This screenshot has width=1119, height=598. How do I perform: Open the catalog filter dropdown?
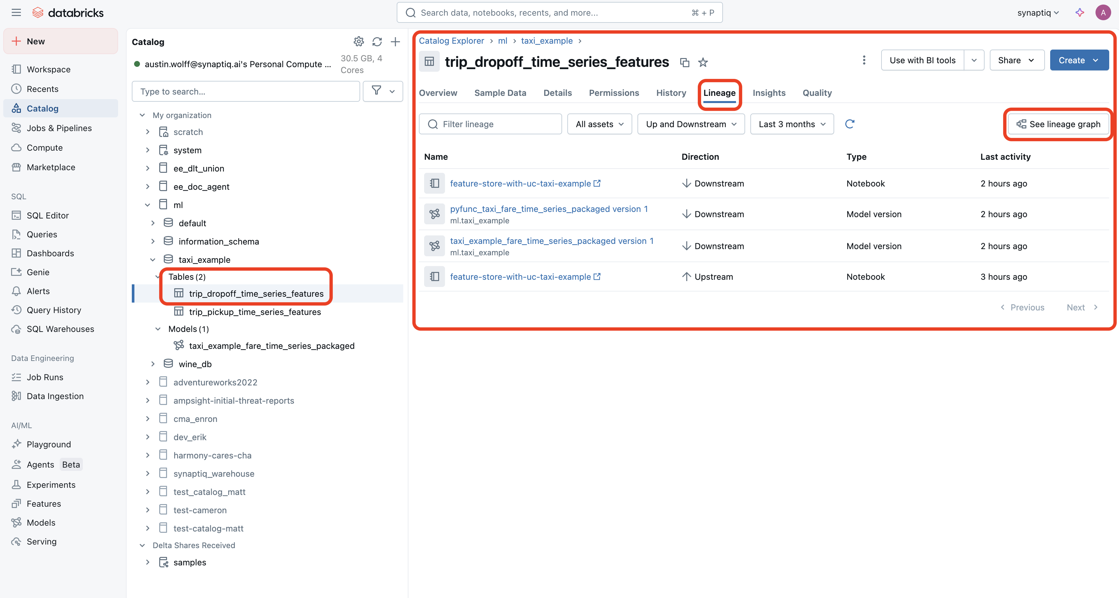[383, 91]
